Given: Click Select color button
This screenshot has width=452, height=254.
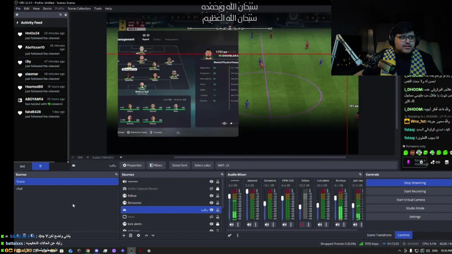Looking at the screenshot, I should (x=202, y=165).
